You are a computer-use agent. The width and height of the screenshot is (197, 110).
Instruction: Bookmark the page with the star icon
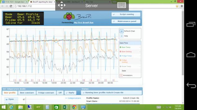point(177,6)
